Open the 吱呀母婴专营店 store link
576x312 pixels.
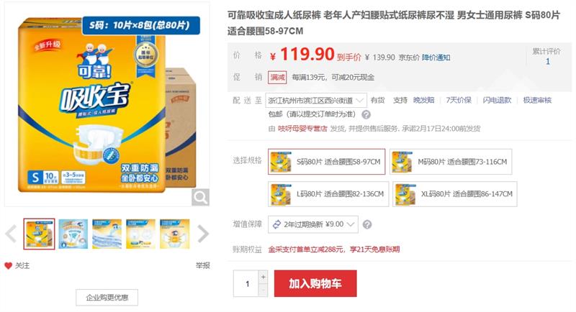[x=302, y=128]
